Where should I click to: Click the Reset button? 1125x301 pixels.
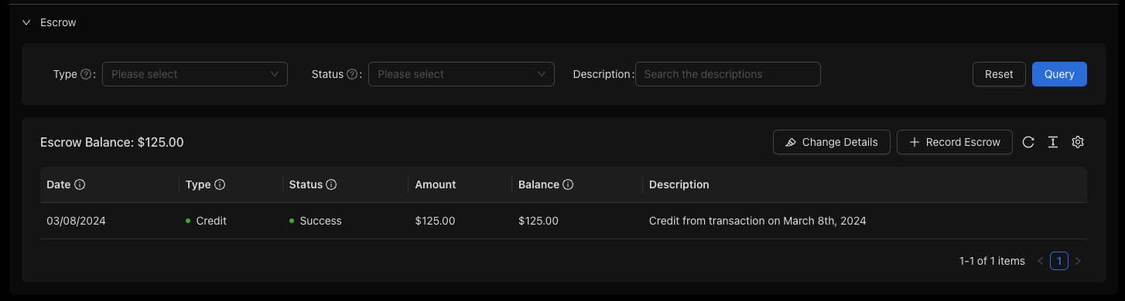[x=999, y=74]
